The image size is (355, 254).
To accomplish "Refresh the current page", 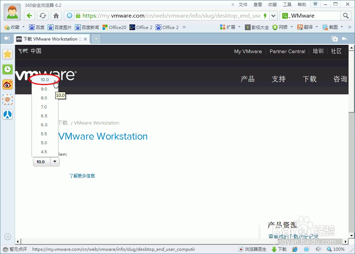I will click(x=43, y=16).
